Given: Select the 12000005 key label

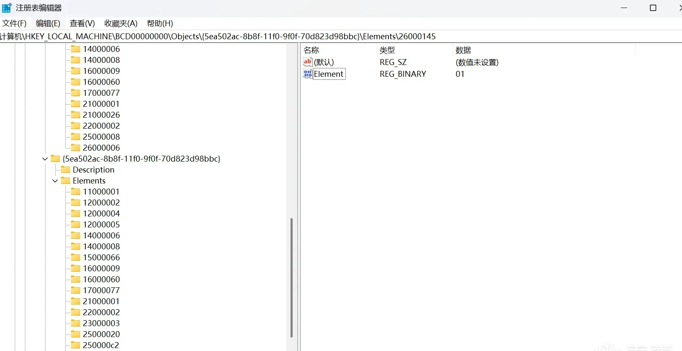Looking at the screenshot, I should [x=101, y=224].
